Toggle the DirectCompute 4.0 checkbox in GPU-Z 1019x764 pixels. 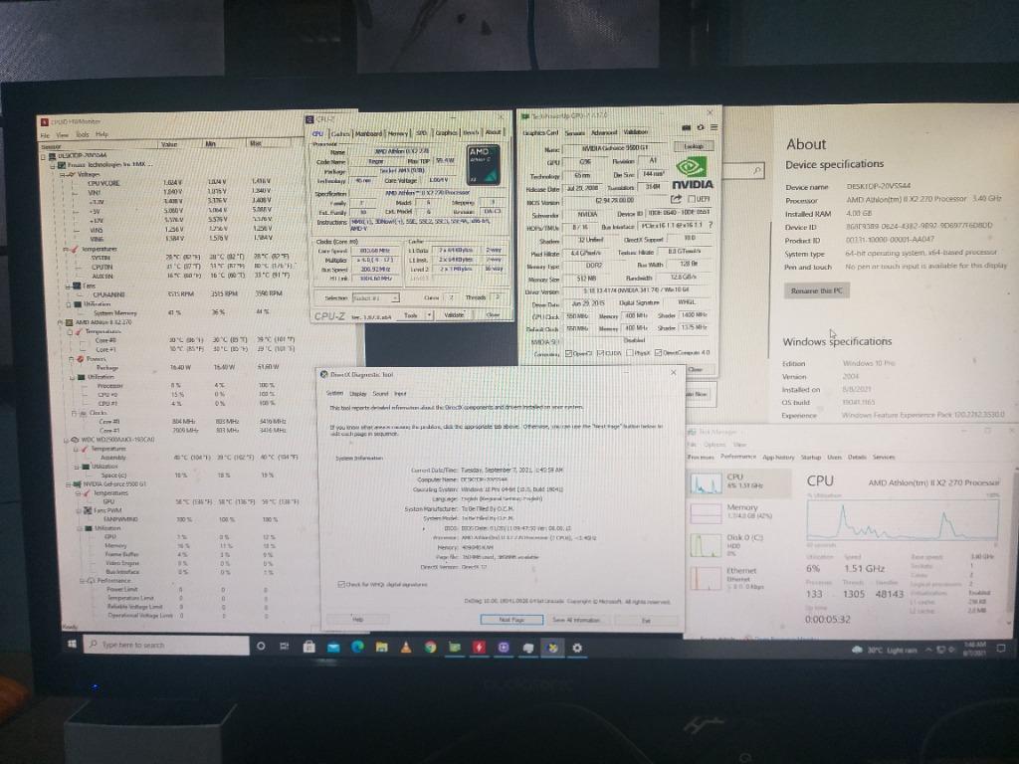pos(658,353)
